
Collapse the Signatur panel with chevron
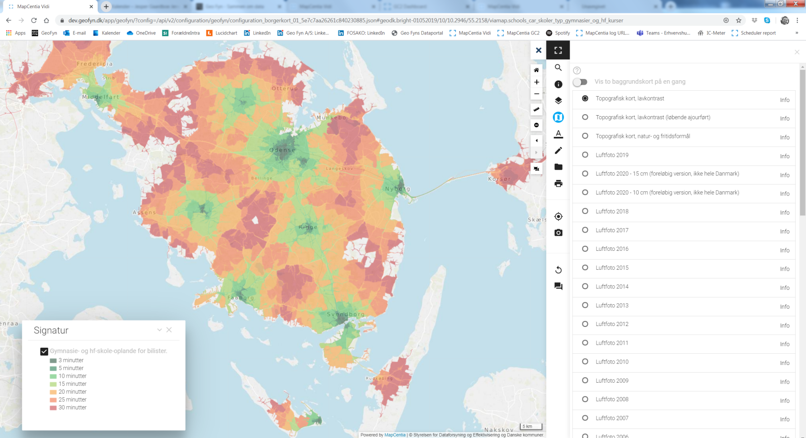click(x=159, y=330)
